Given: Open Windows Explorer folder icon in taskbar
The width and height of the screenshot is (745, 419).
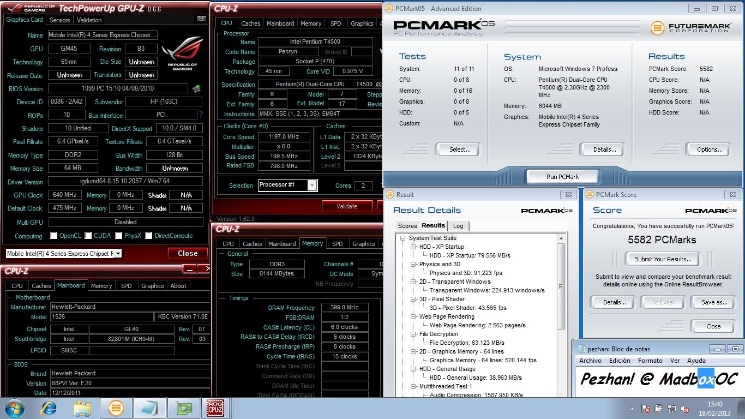Looking at the screenshot, I should click(82, 408).
